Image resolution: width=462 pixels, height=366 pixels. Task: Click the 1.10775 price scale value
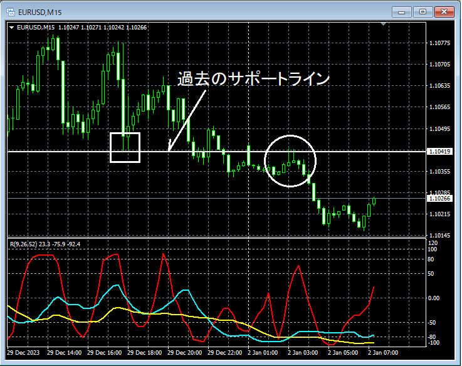click(439, 43)
